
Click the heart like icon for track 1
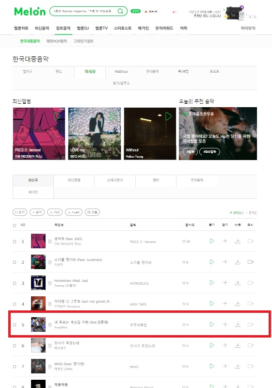click(x=184, y=241)
